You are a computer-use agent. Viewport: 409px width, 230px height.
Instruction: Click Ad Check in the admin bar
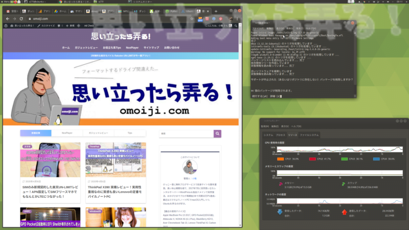pos(88,26)
